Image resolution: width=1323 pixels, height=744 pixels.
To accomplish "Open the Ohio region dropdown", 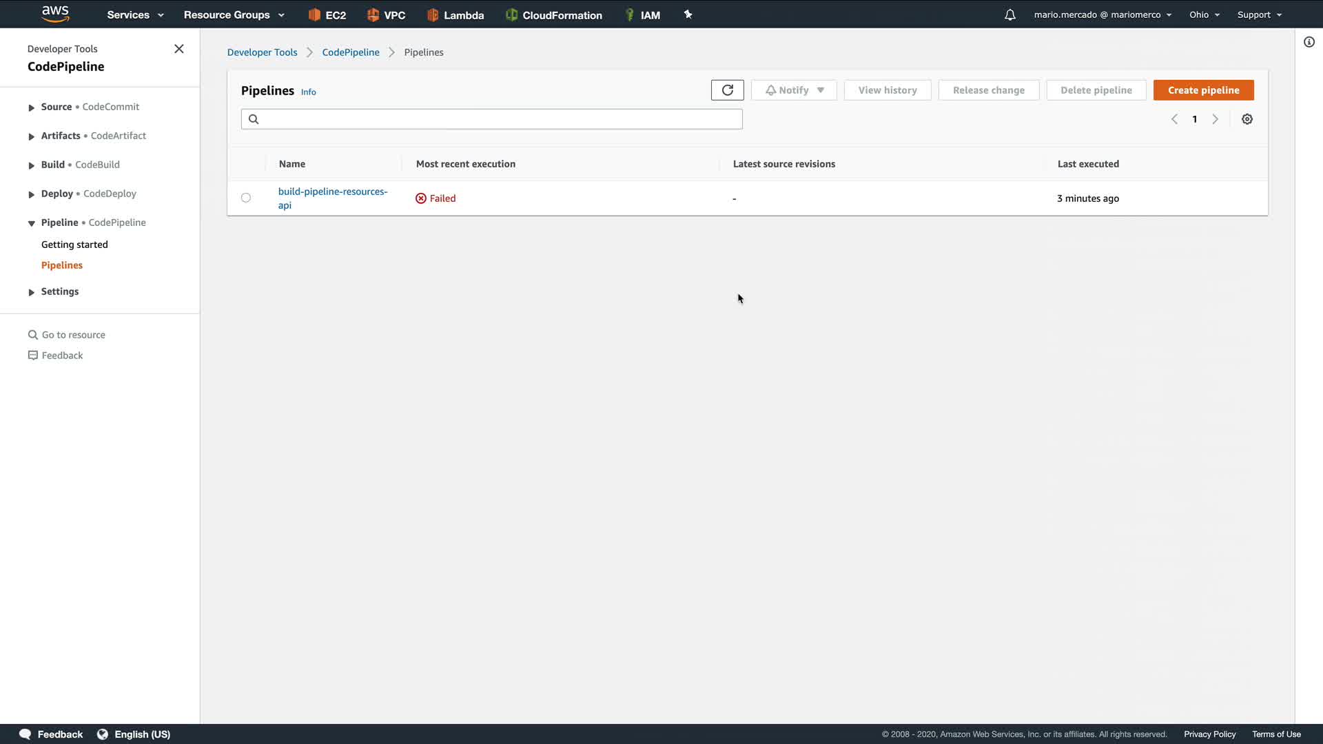I will point(1204,14).
